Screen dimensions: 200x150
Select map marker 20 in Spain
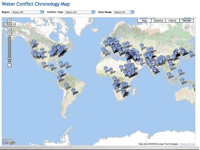[106, 52]
